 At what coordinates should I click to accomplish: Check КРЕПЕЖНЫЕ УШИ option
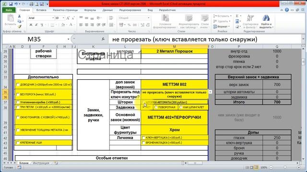(18, 143)
